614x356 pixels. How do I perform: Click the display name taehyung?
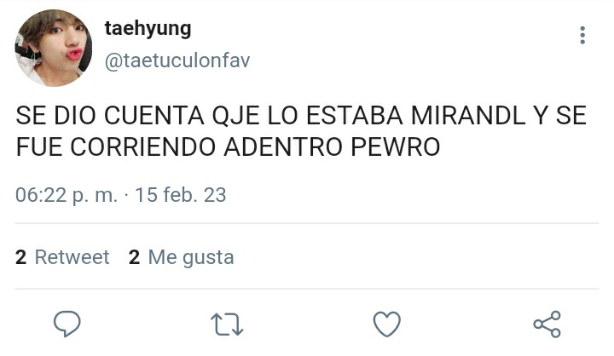tap(148, 29)
